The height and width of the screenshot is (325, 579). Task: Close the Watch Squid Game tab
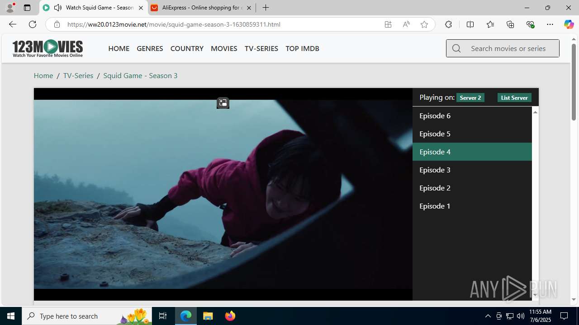click(x=141, y=8)
